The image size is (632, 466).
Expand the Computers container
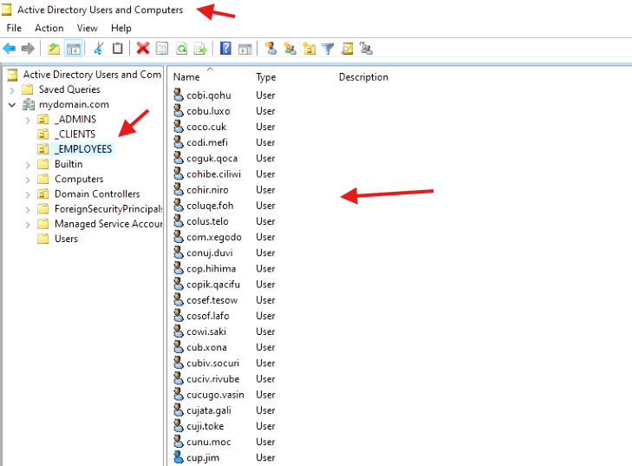pos(28,180)
